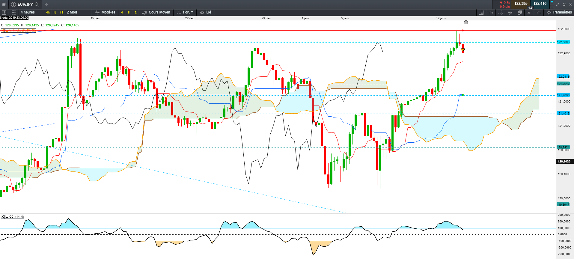Select the 122,0118 price level label
The height and width of the screenshot is (259, 574).
coord(563,77)
